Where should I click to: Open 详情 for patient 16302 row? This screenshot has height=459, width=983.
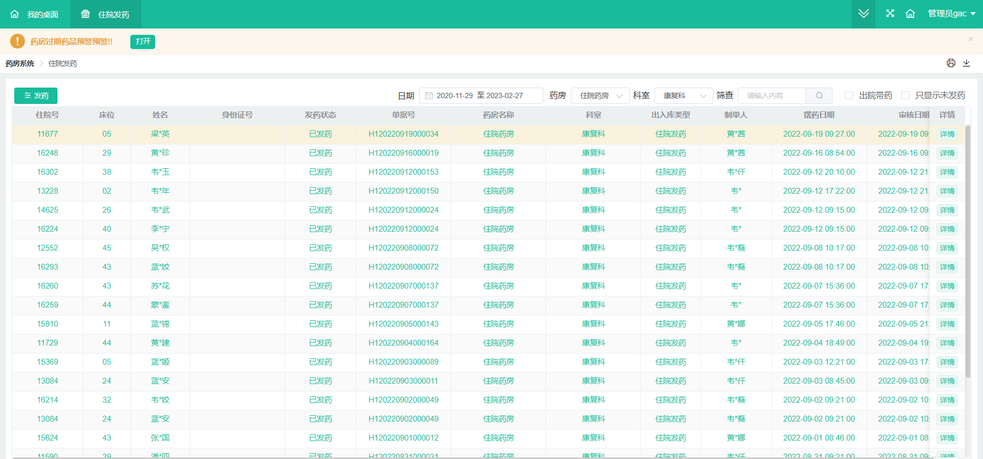pyautogui.click(x=947, y=172)
